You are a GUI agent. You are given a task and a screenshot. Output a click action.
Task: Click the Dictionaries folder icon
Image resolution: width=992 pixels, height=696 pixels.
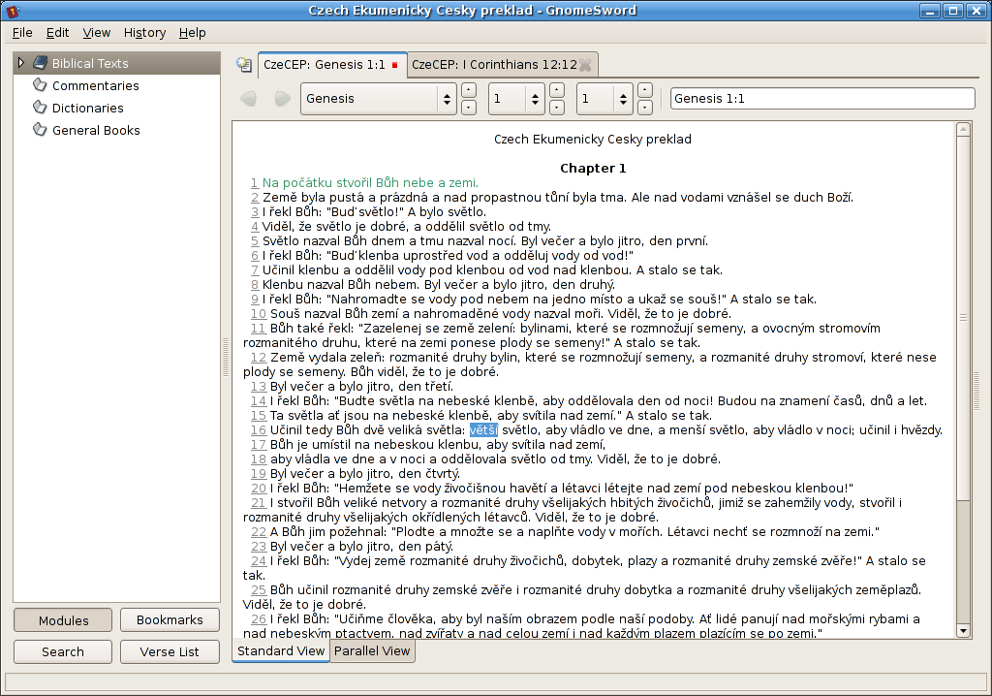[40, 107]
